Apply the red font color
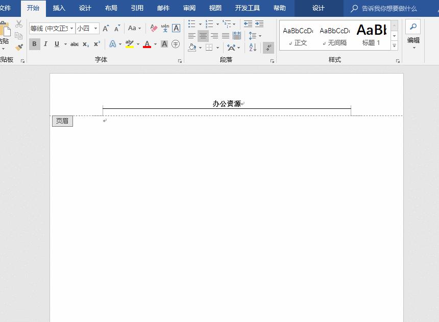The image size is (439, 322). (x=147, y=44)
